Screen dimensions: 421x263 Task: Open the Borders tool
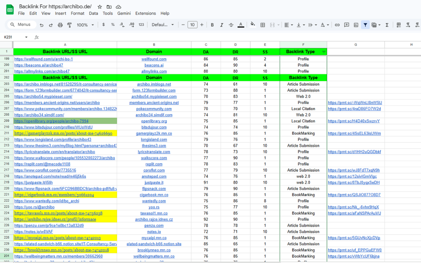click(x=263, y=25)
